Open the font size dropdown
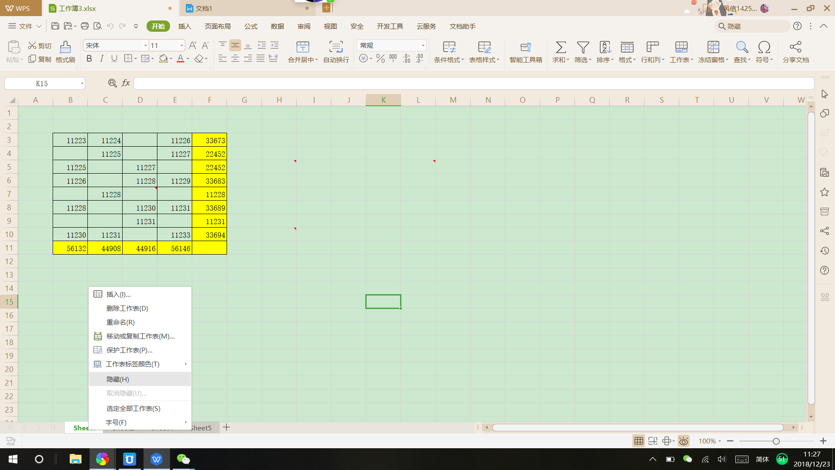The width and height of the screenshot is (835, 470). click(x=181, y=46)
